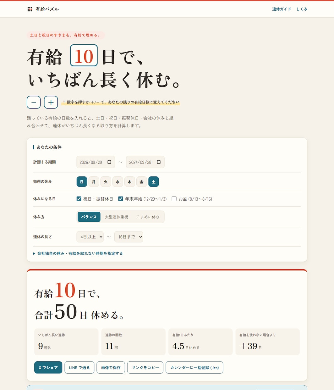Click the 連休の長さ row label
This screenshot has height=390, width=334.
[42, 237]
